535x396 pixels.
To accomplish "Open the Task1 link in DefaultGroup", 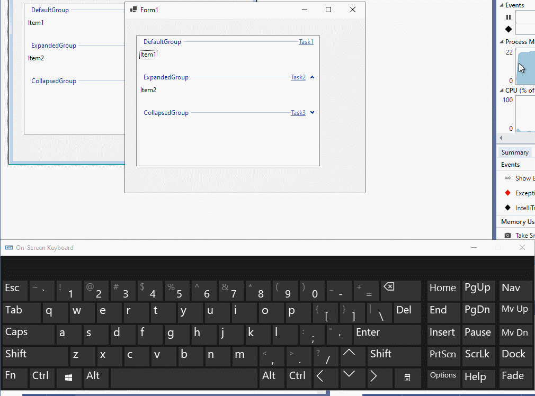I will pyautogui.click(x=306, y=41).
